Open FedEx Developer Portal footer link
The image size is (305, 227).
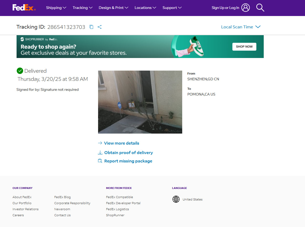[x=123, y=203]
